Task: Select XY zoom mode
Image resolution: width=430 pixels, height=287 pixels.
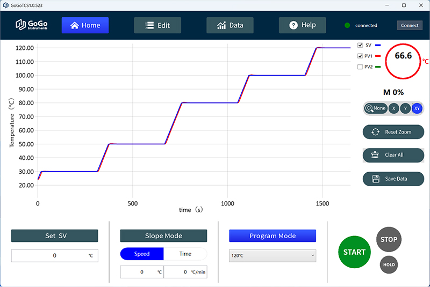Action: point(417,108)
